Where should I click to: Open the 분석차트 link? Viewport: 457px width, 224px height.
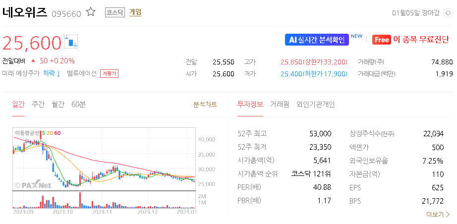(205, 104)
